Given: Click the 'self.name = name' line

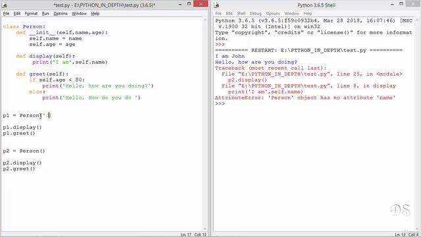Looking at the screenshot, I should (55, 38).
